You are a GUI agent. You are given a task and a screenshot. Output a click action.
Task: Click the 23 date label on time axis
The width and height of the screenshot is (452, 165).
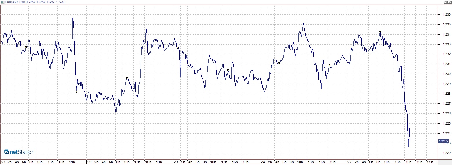(176, 162)
